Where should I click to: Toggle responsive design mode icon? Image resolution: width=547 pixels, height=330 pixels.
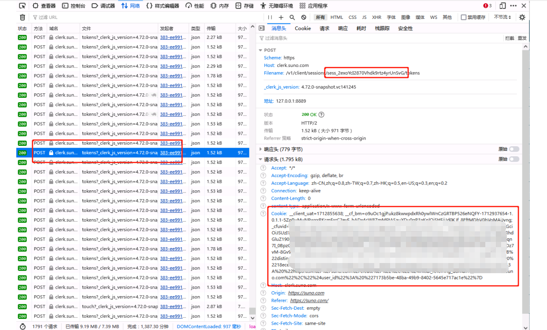502,6
